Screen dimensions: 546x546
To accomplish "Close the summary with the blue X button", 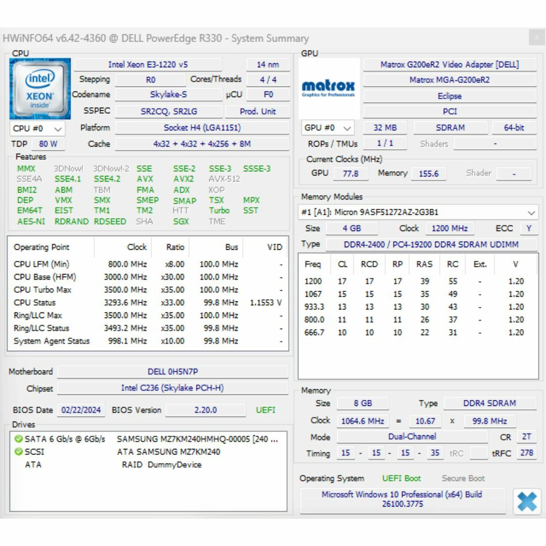I will (526, 502).
